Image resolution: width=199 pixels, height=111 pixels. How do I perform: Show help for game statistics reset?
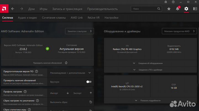point(29,110)
